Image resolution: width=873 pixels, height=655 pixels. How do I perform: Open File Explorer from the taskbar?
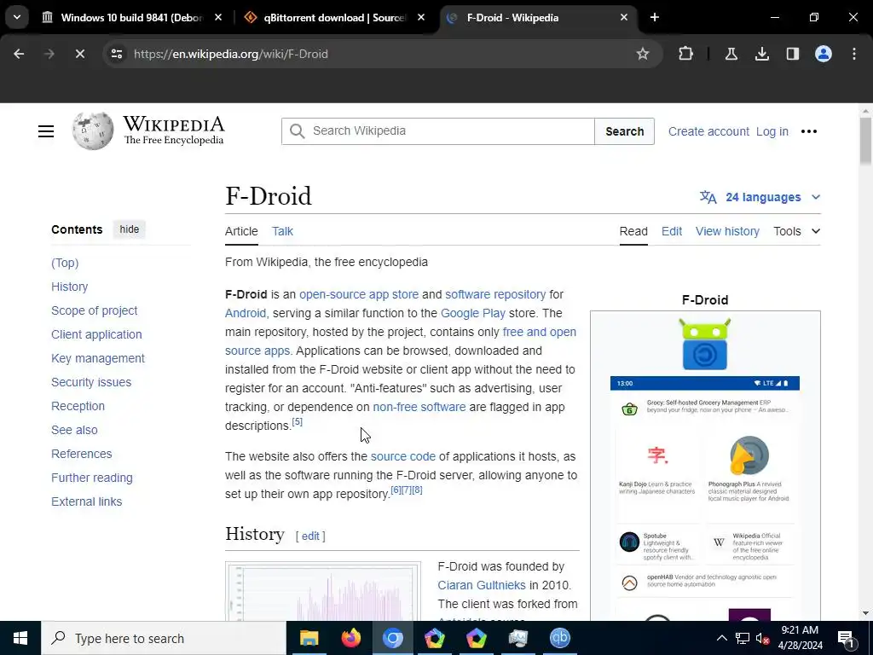tap(309, 638)
